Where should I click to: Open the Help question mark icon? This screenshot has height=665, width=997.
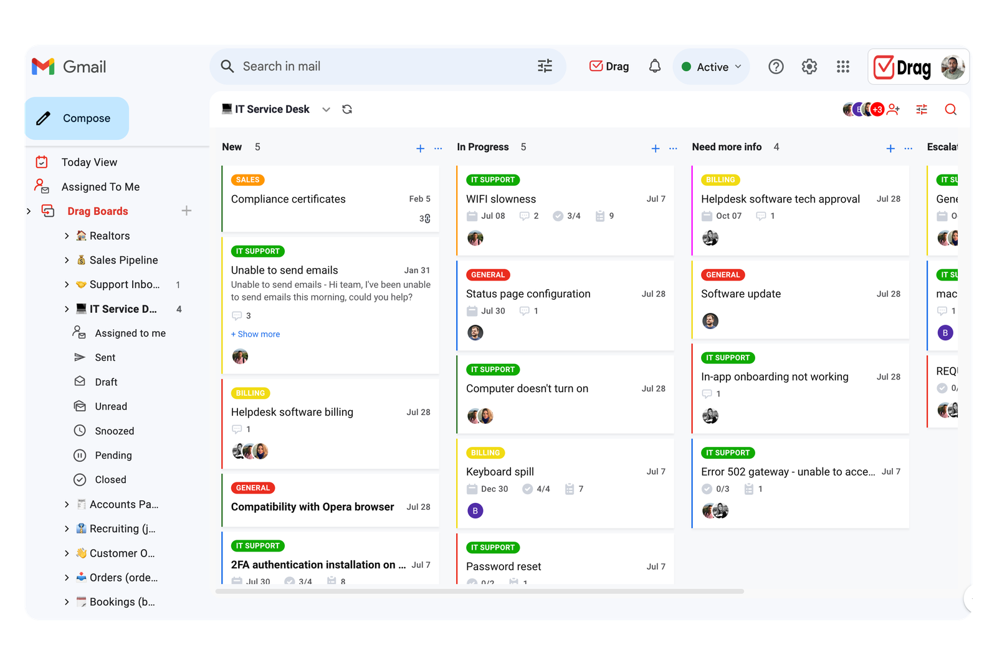(x=776, y=67)
